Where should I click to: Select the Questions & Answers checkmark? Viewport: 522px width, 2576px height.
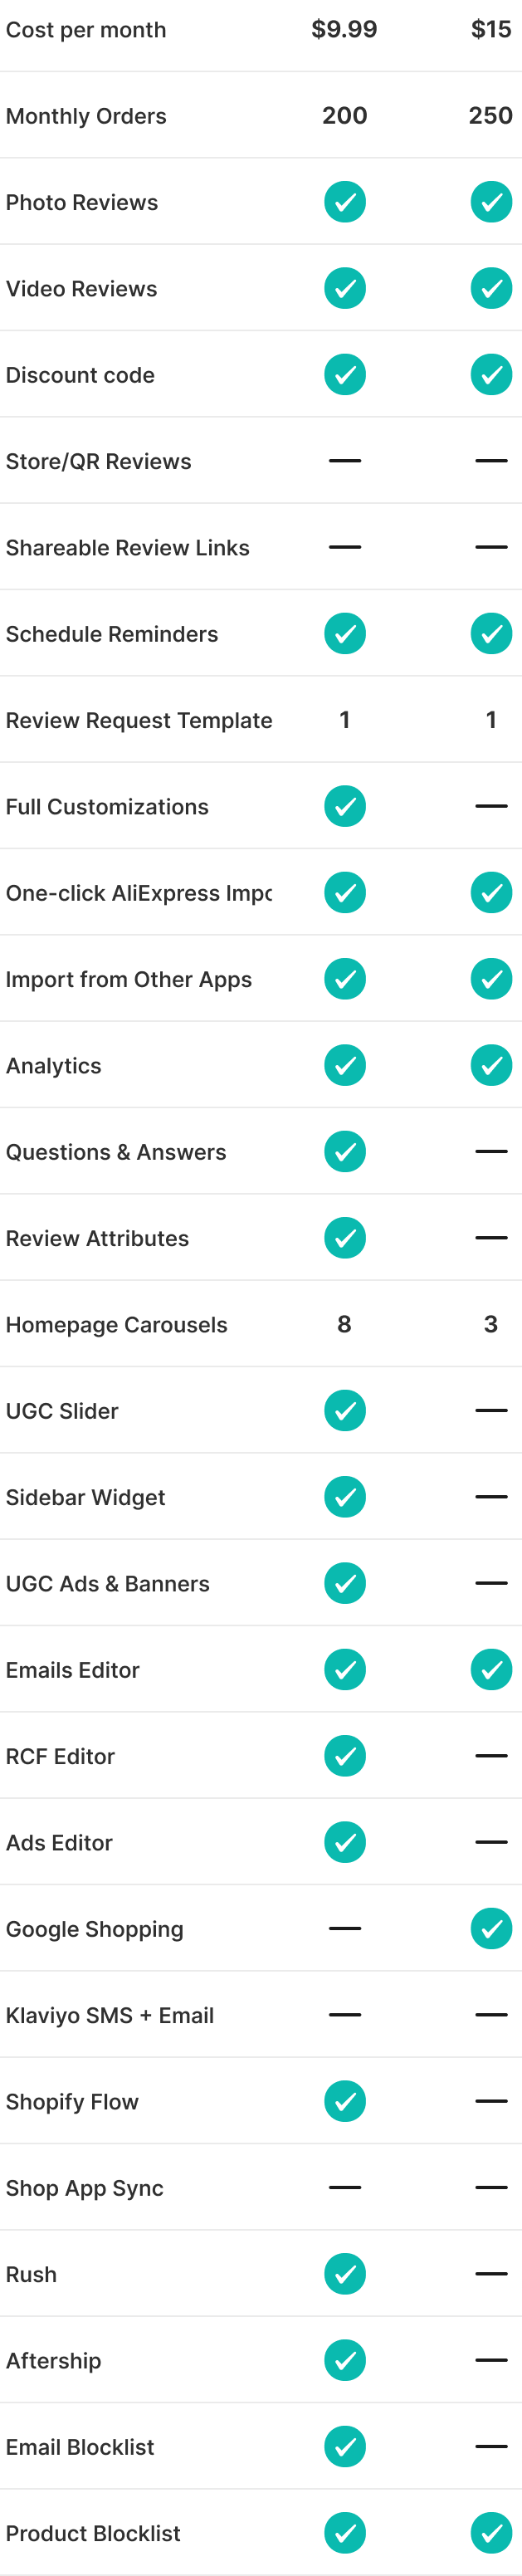[x=344, y=1151]
